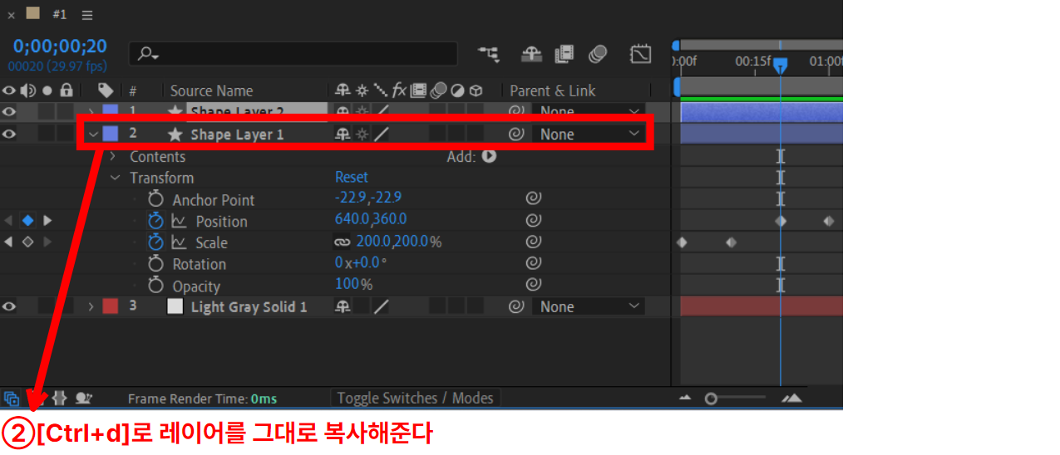1060x455 pixels.
Task: Enable Motion Blur for the composition icon
Action: tap(598, 54)
